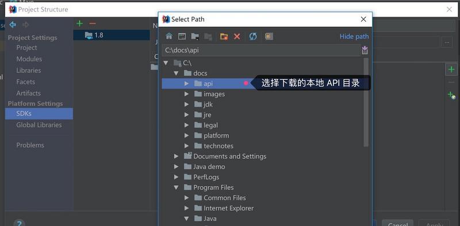Open Facets settings section
The width and height of the screenshot is (460, 226).
tap(25, 82)
